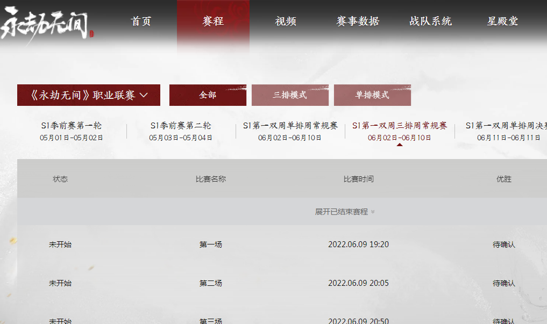Click the time 2022.06.09 19:20
Screen dimensions: 547x324
point(359,244)
